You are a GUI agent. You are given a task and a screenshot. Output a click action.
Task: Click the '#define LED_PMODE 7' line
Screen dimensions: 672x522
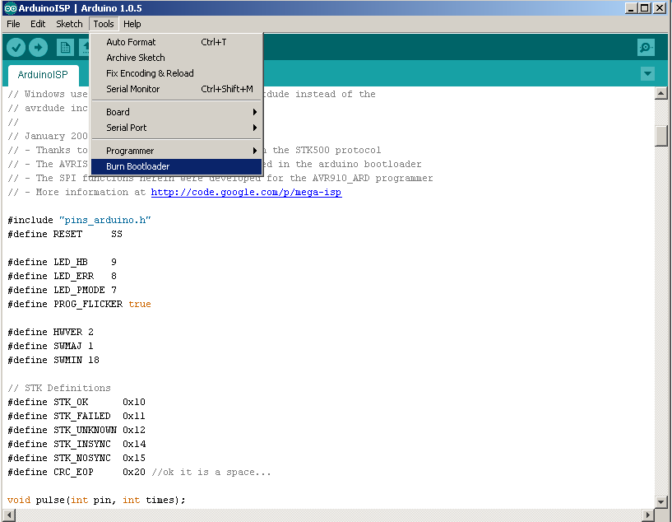(x=63, y=291)
